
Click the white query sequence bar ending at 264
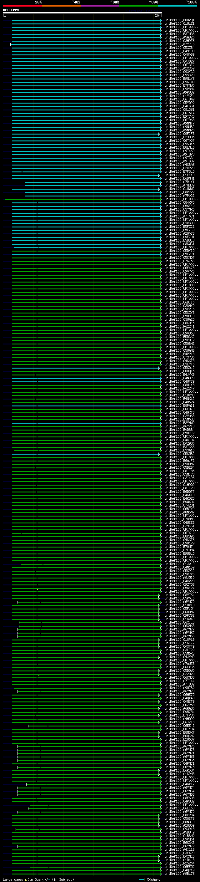pyautogui.click(x=82, y=13)
